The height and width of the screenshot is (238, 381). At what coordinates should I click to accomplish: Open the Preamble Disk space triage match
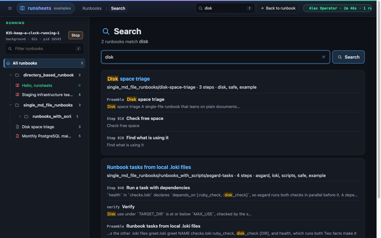[x=233, y=103]
